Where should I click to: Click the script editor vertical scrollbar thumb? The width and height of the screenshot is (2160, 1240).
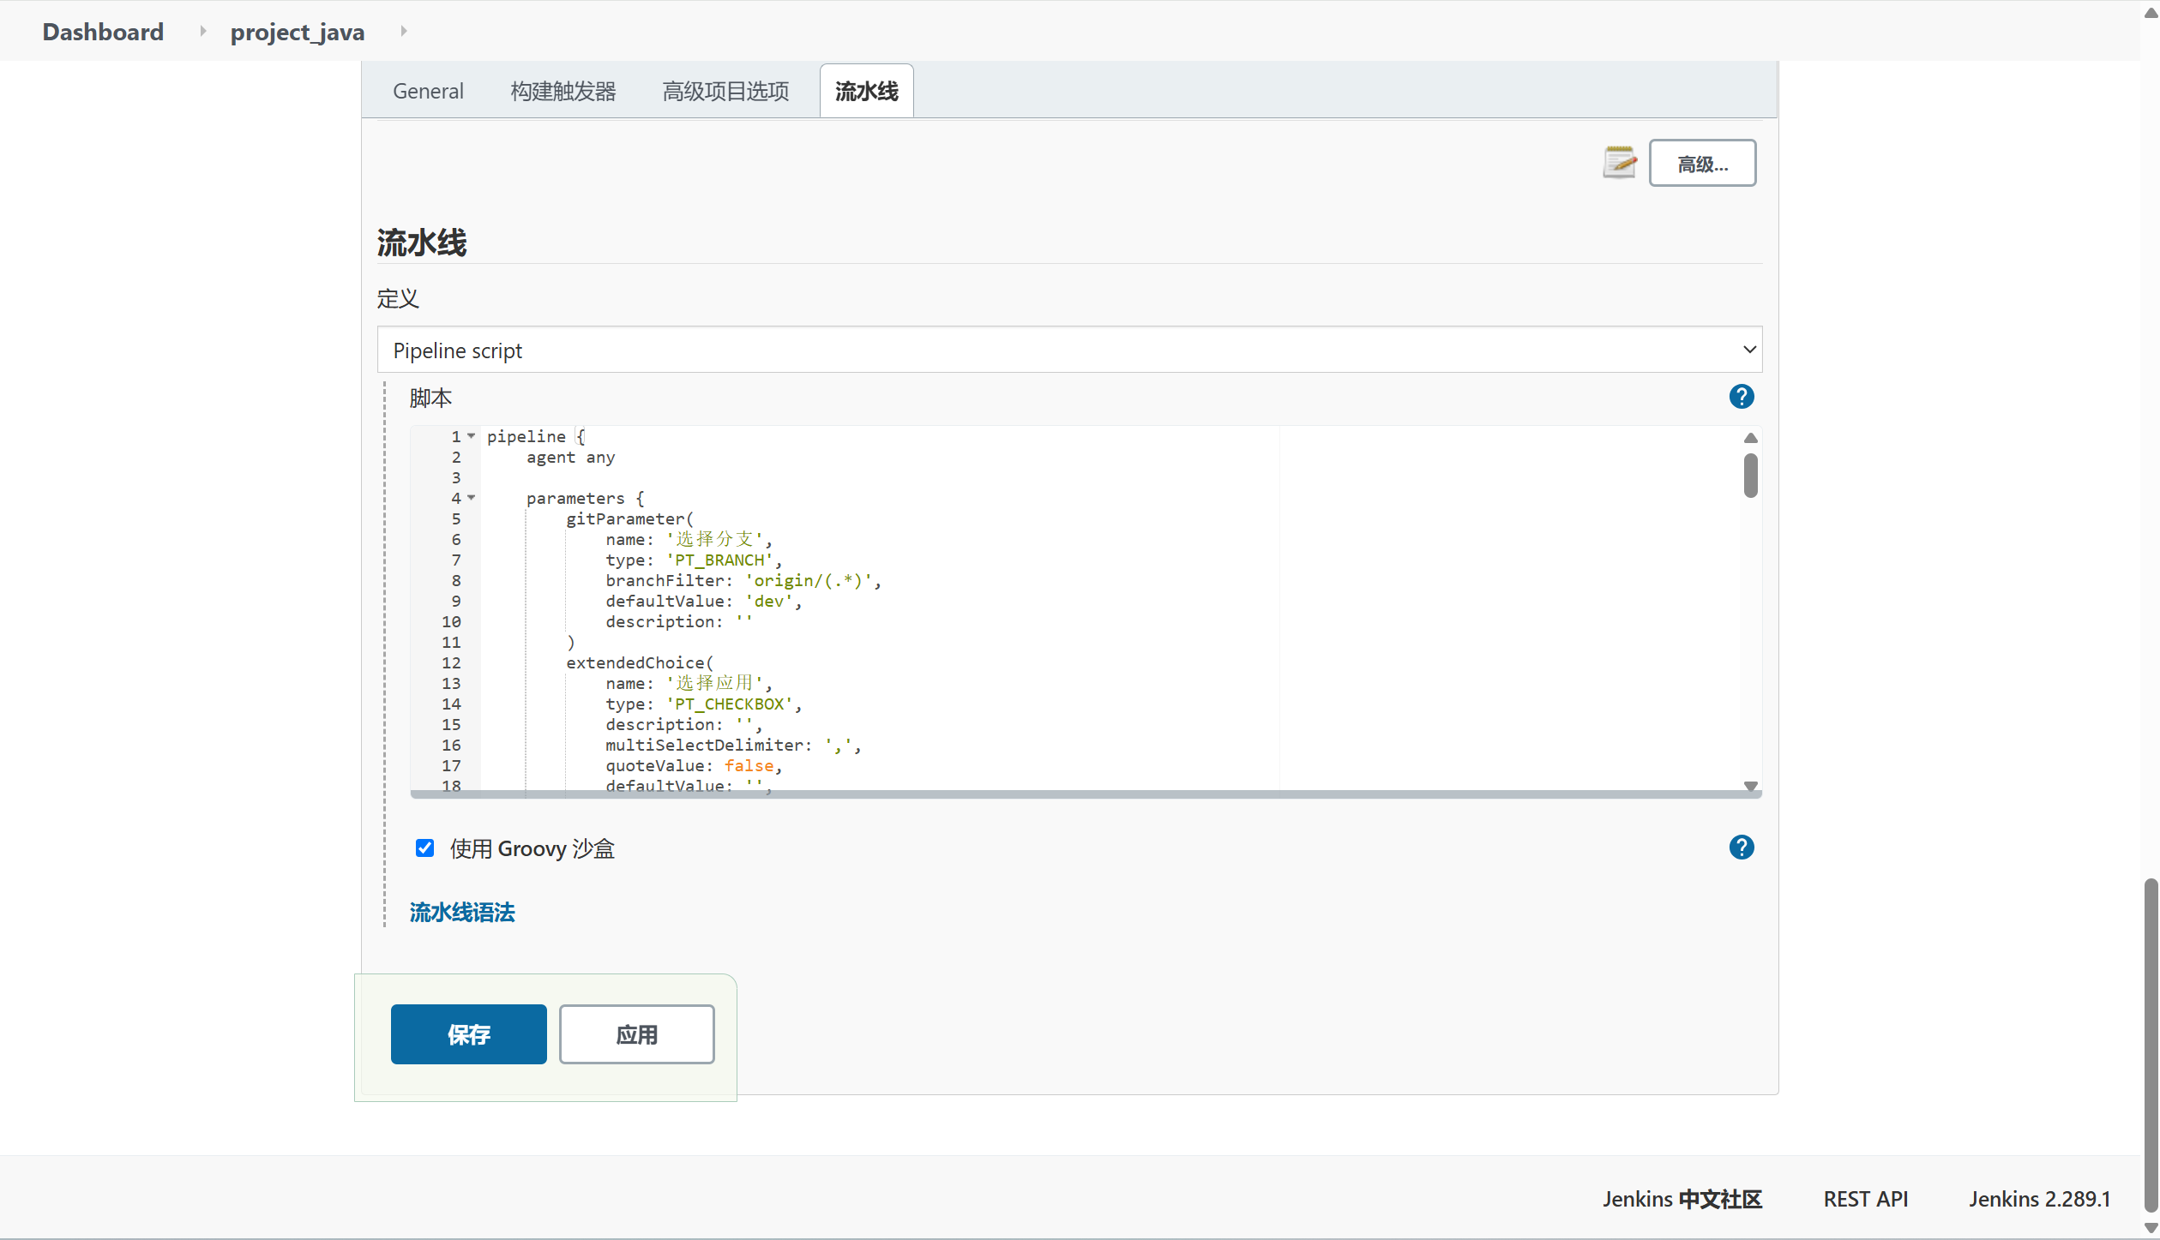[x=1750, y=476]
